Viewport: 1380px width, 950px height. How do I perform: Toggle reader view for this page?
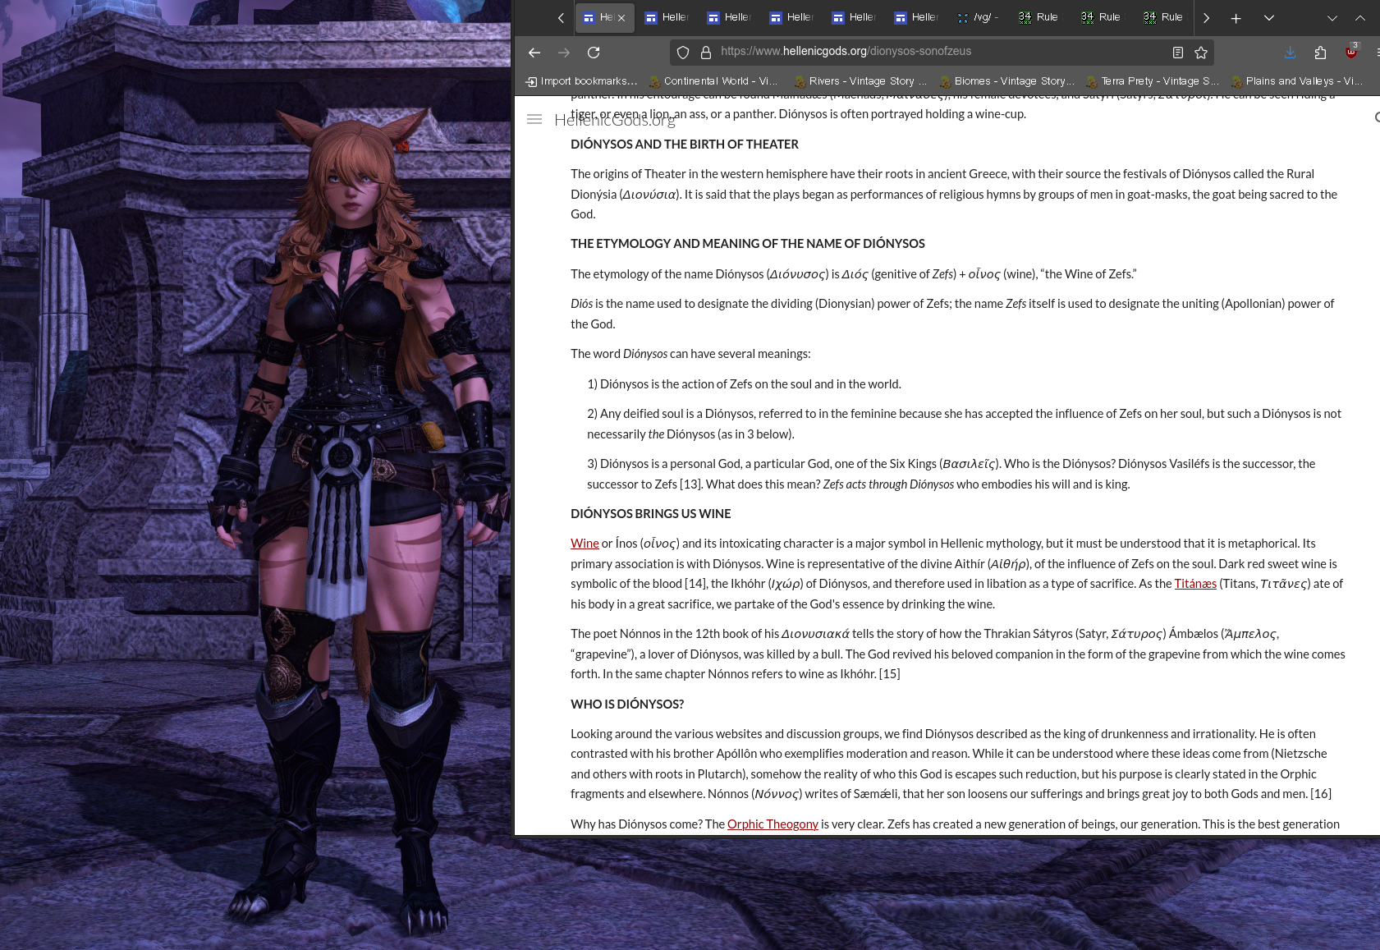(x=1178, y=53)
